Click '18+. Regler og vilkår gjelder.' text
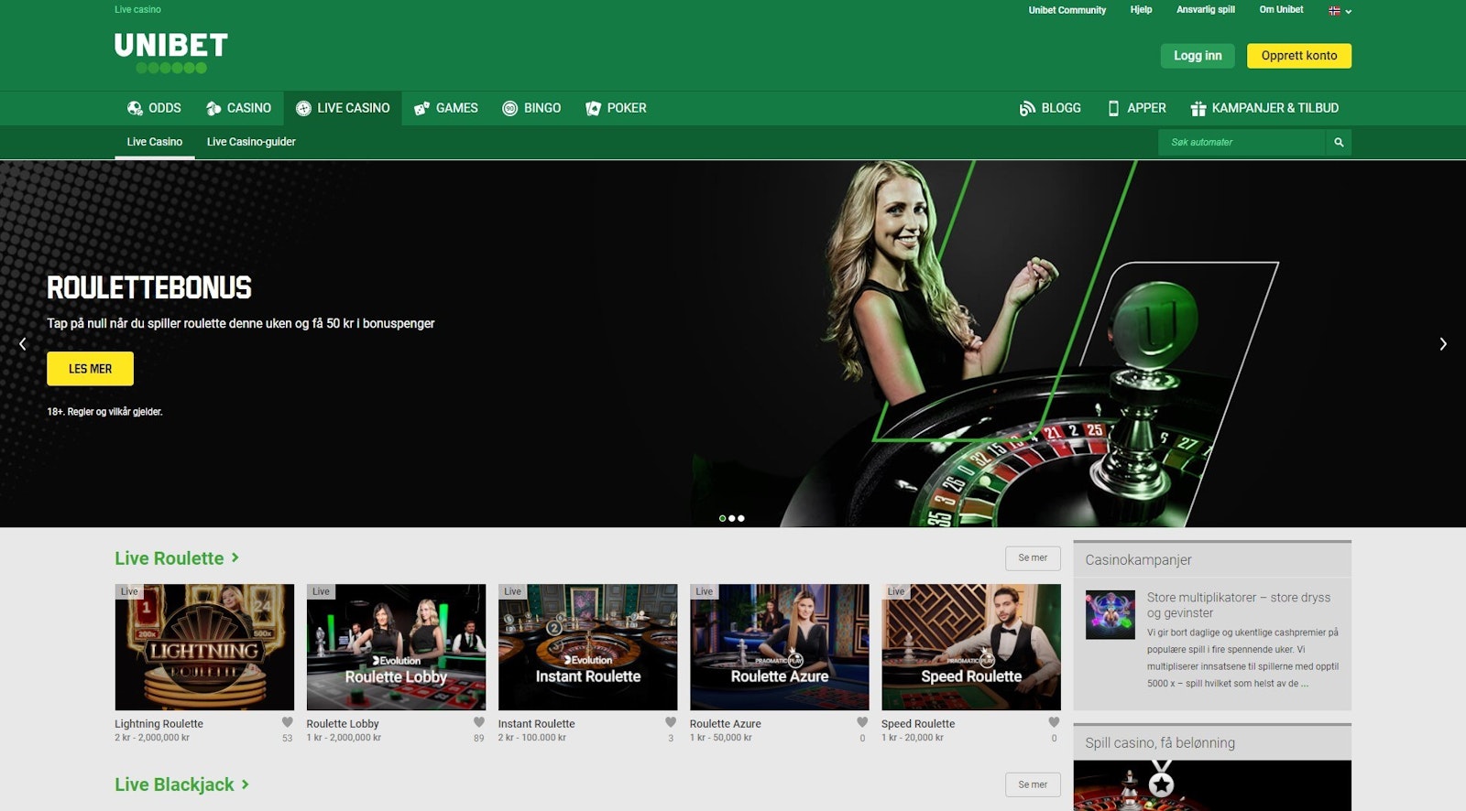 click(104, 412)
